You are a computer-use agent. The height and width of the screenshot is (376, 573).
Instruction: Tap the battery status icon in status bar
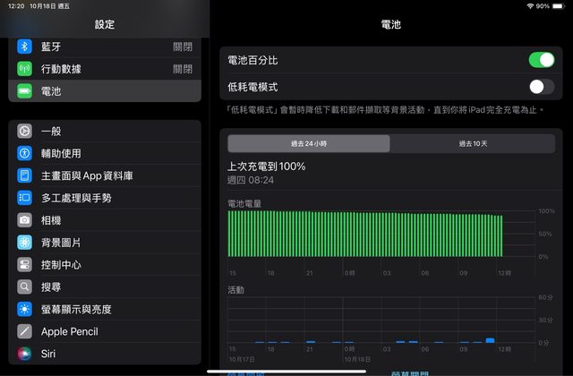(x=557, y=6)
